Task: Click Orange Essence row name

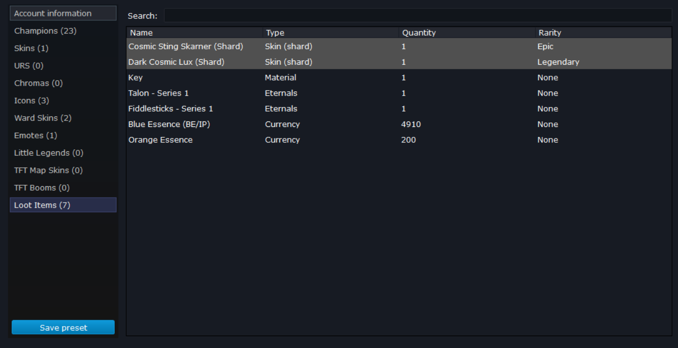Action: point(160,140)
